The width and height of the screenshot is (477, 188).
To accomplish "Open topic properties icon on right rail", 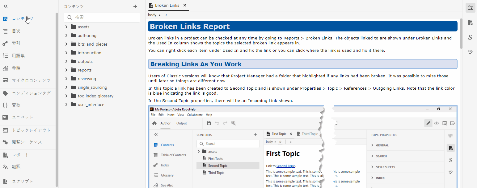I will [470, 22].
